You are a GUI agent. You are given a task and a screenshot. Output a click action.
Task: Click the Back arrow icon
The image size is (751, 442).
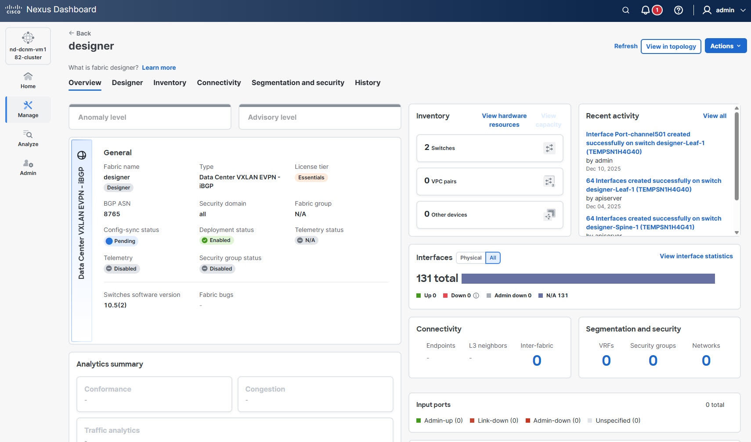click(71, 33)
